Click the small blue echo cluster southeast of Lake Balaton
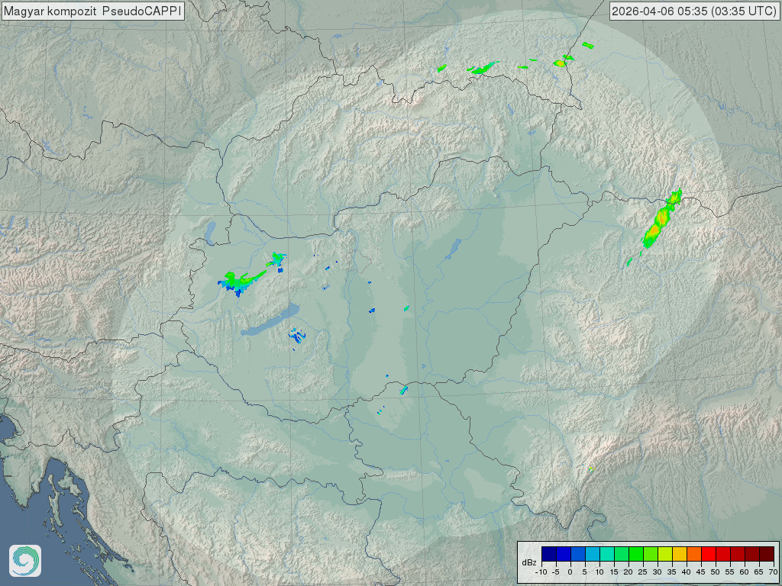The image size is (782, 586). tap(296, 336)
